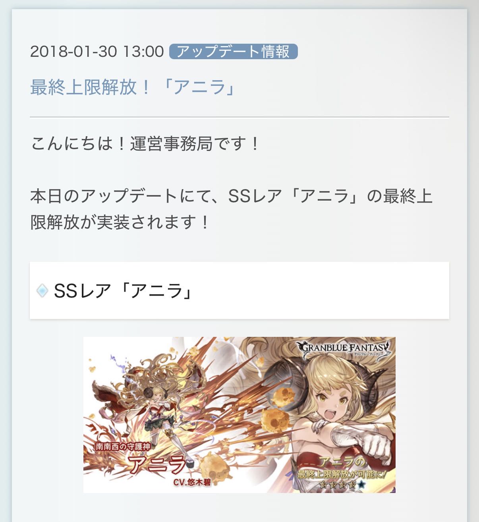The image size is (479, 522).
Task: Open the アニラ promotional banner image
Action: [x=240, y=415]
